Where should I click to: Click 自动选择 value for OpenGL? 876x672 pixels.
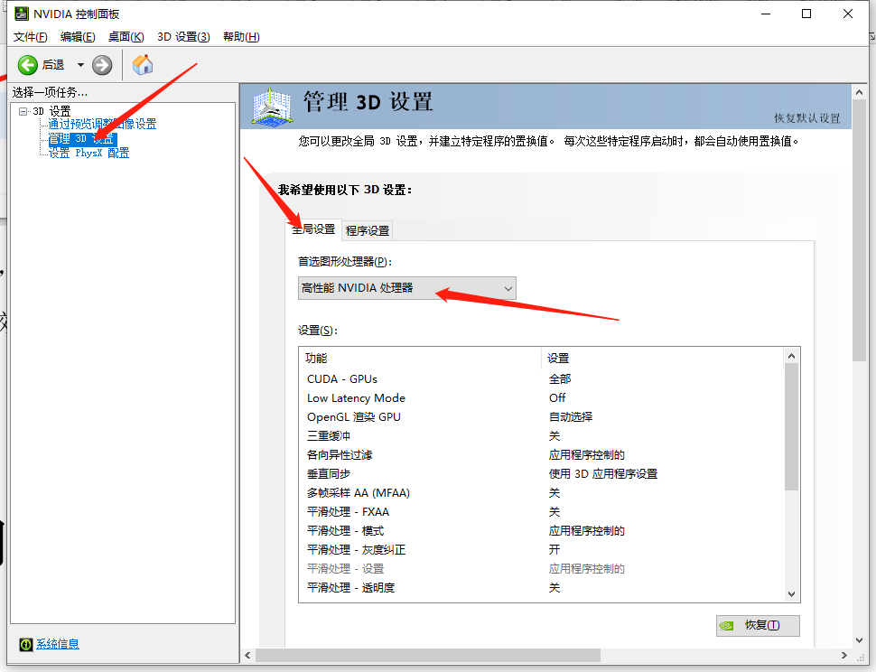click(x=571, y=417)
